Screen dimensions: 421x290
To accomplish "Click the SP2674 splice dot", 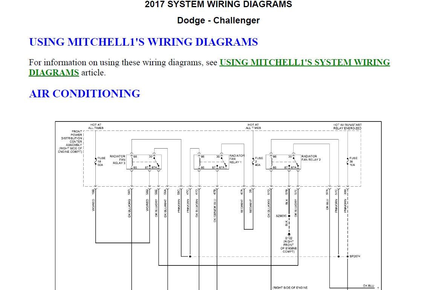I will [348, 256].
